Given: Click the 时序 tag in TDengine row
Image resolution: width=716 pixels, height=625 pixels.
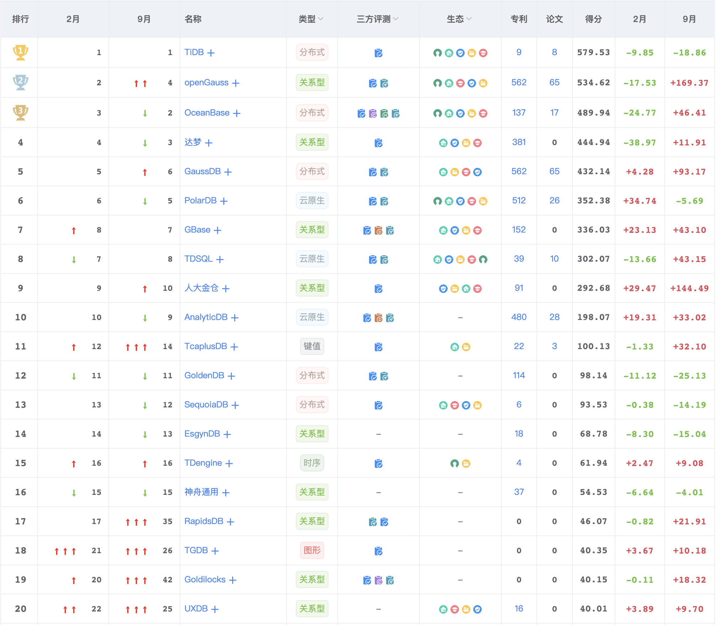Looking at the screenshot, I should coord(312,463).
